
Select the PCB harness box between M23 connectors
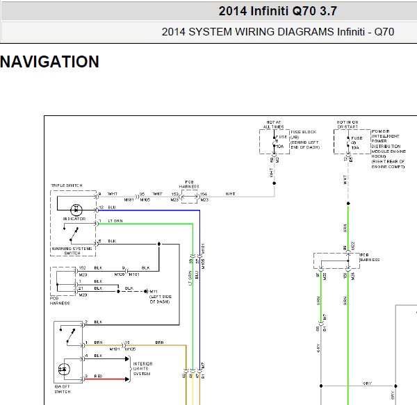pos(189,197)
